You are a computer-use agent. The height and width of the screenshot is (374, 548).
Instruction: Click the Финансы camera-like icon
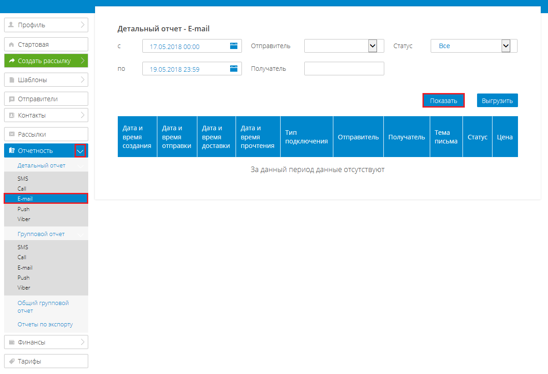click(11, 342)
